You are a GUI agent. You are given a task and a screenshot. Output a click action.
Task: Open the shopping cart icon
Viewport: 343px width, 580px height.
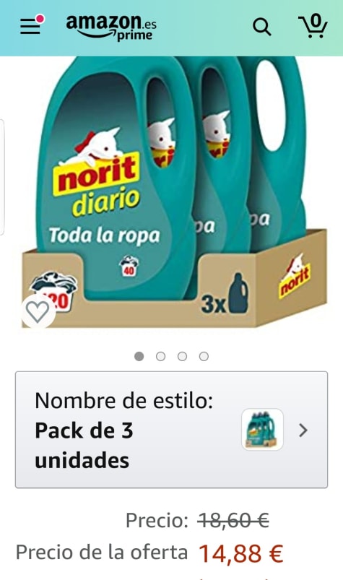[x=313, y=26]
